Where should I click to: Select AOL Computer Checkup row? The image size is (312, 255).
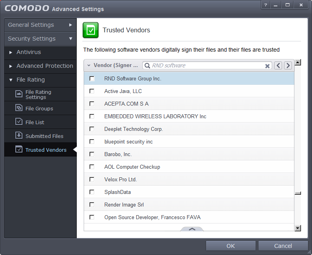[x=189, y=167]
